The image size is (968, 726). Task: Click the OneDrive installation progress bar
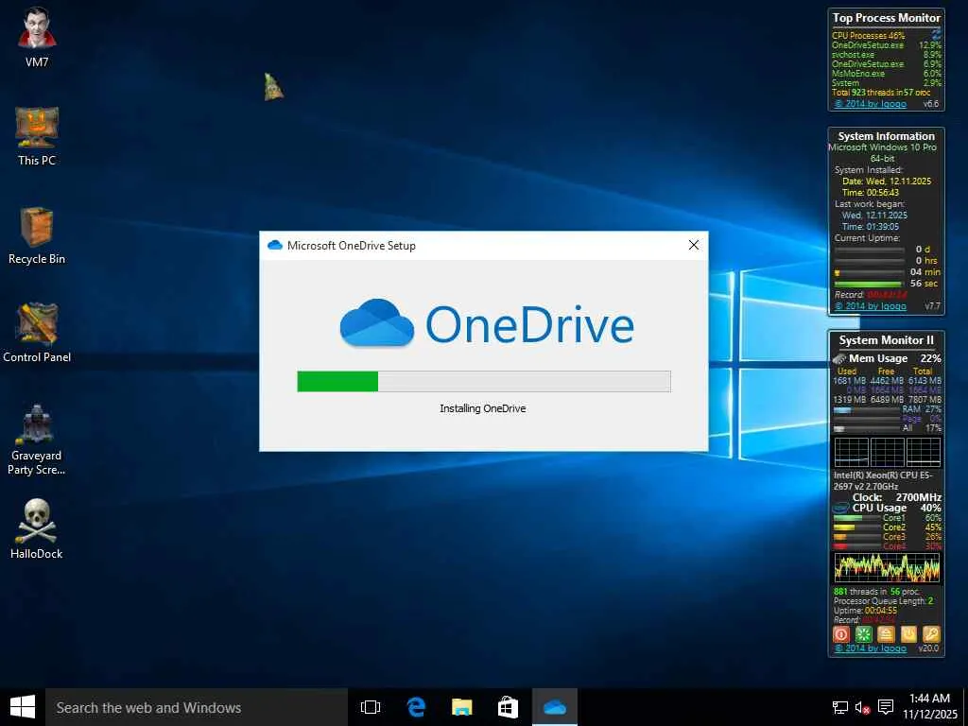pyautogui.click(x=484, y=382)
